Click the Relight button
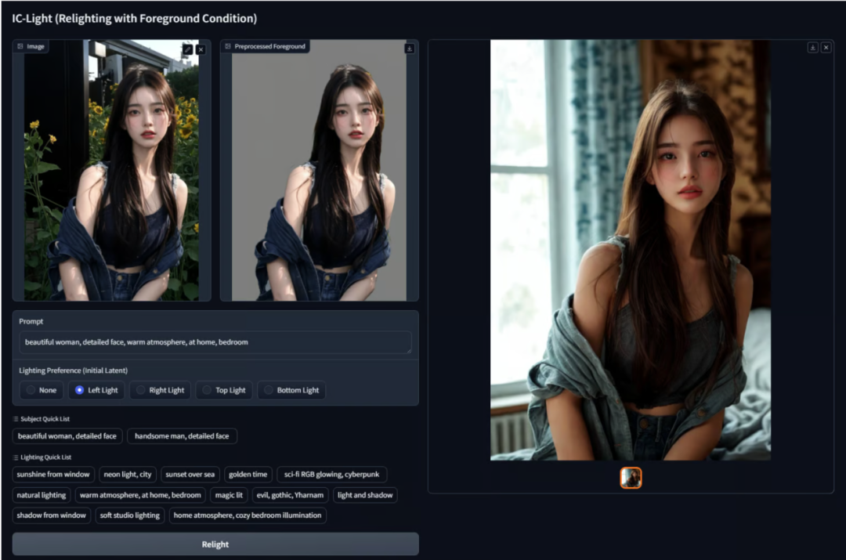The height and width of the screenshot is (560, 846). point(215,544)
